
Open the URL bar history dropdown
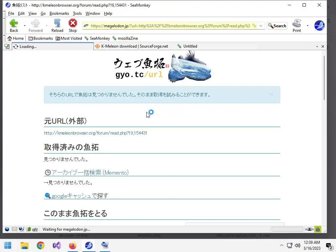pos(261,26)
